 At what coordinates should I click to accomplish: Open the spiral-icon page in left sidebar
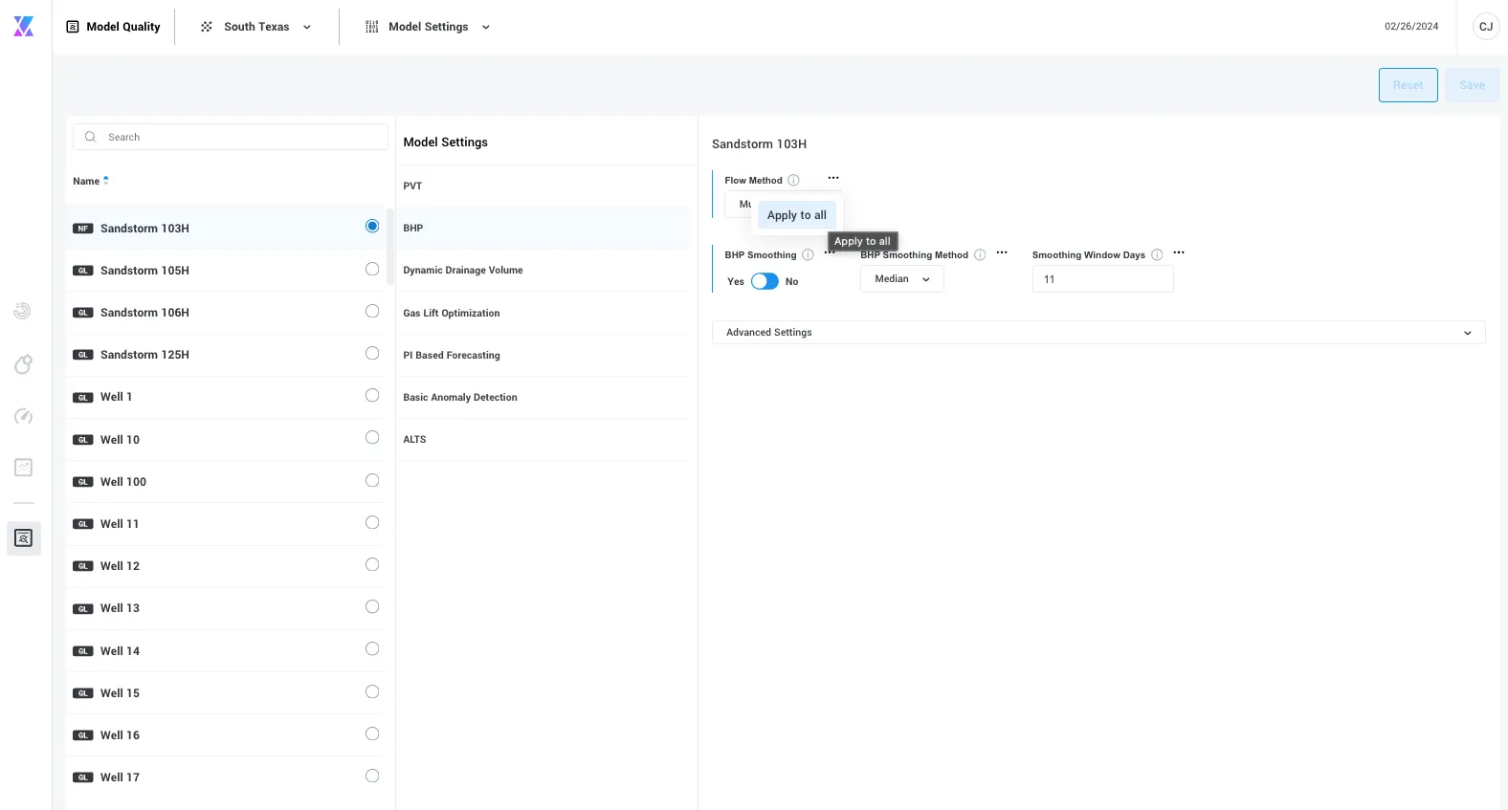[x=23, y=311]
